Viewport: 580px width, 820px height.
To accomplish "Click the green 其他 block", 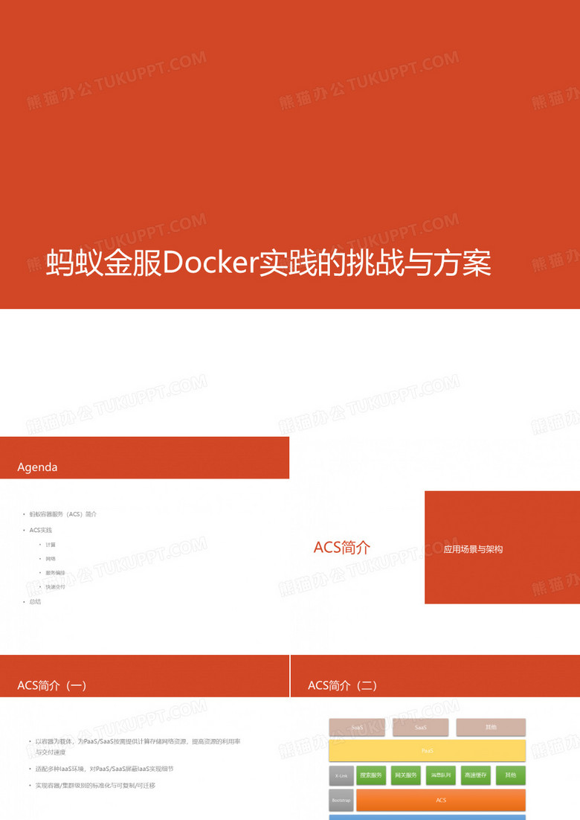I will (511, 775).
